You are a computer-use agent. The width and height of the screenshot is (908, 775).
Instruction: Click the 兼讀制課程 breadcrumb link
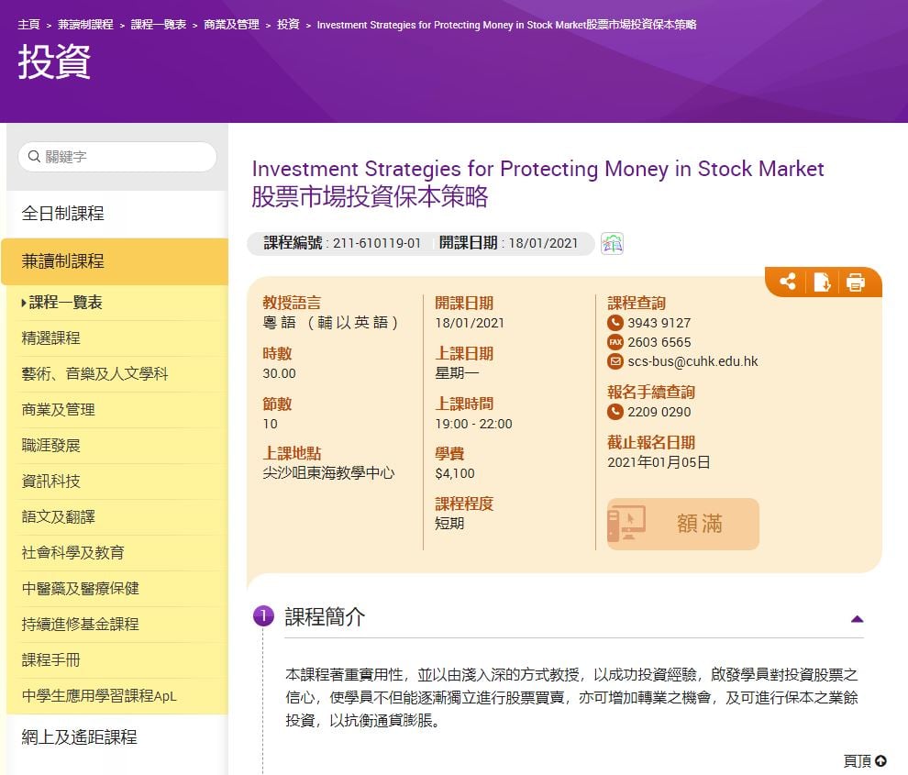[x=85, y=25]
